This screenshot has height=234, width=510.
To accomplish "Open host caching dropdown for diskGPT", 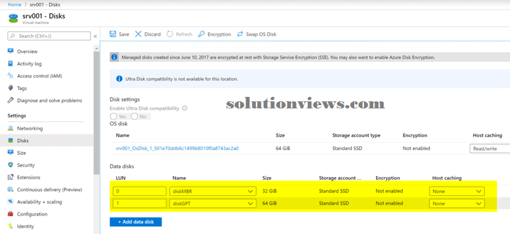I will click(457, 204).
